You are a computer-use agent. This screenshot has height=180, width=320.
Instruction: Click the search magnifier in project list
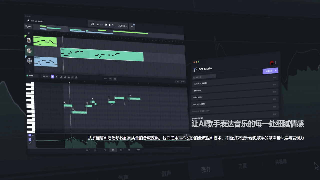click(194, 78)
